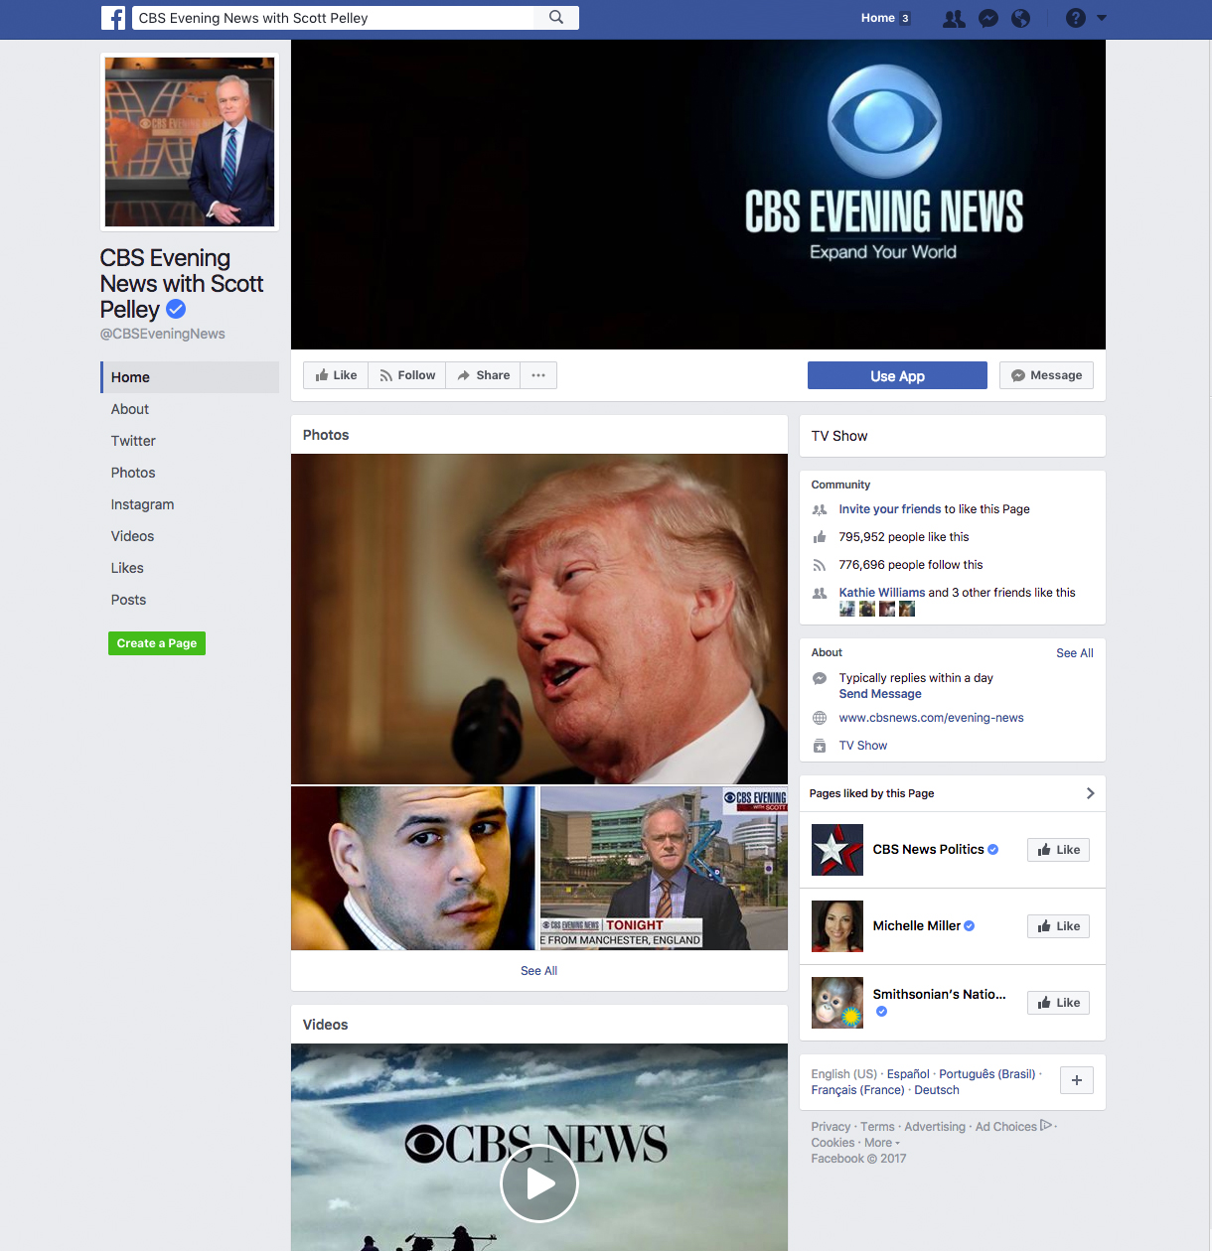The height and width of the screenshot is (1251, 1212).
Task: Open Instagram in the left sidebar
Action: tap(142, 504)
